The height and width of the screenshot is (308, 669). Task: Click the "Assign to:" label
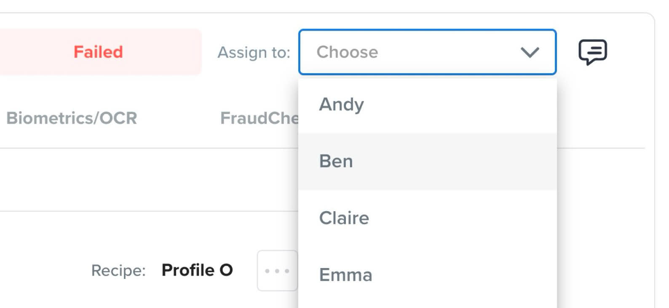pos(254,53)
